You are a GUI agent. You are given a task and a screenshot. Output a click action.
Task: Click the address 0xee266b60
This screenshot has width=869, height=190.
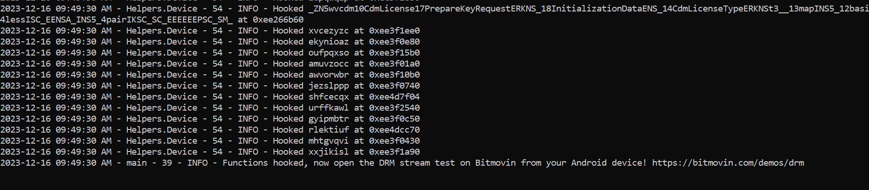point(278,20)
